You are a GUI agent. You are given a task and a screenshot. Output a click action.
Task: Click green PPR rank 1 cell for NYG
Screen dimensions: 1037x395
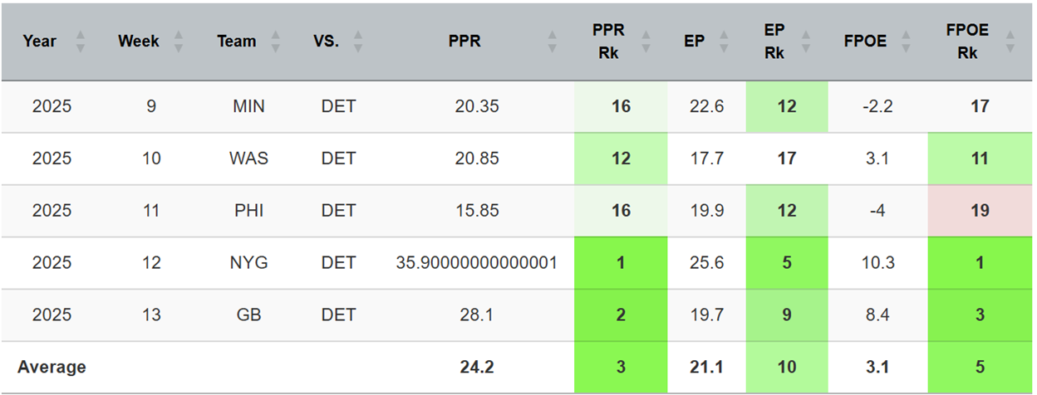pos(621,263)
